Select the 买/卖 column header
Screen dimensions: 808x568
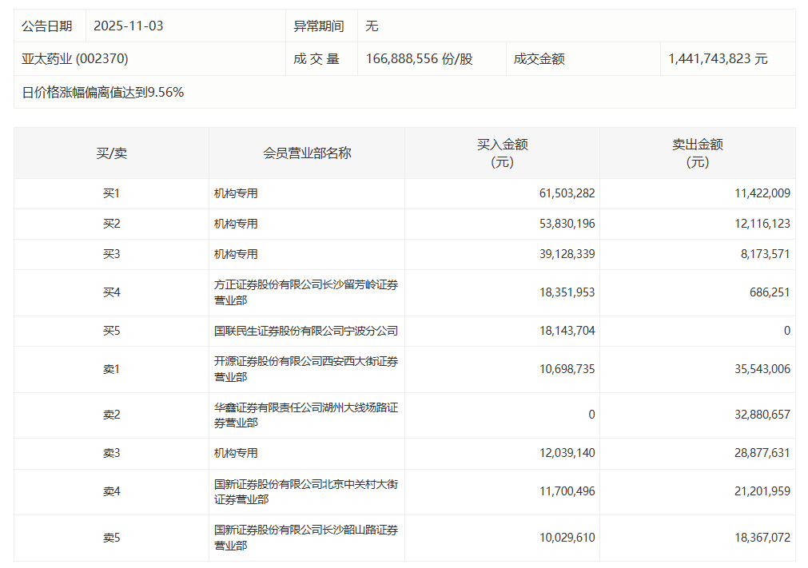[x=111, y=153]
